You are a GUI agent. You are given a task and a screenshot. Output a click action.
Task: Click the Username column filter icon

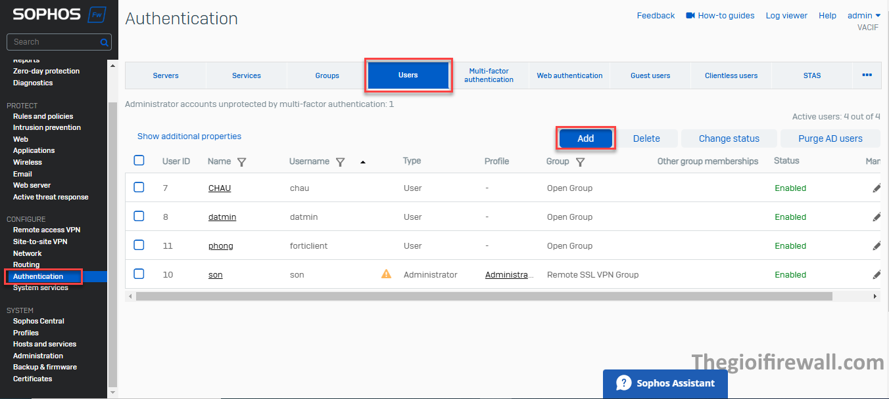point(340,161)
